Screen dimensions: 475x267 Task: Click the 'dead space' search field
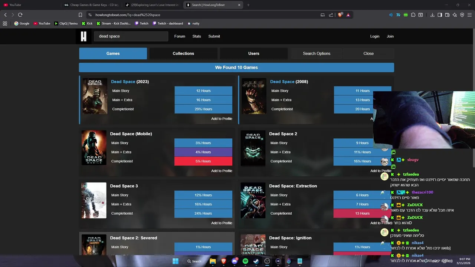[x=131, y=36]
